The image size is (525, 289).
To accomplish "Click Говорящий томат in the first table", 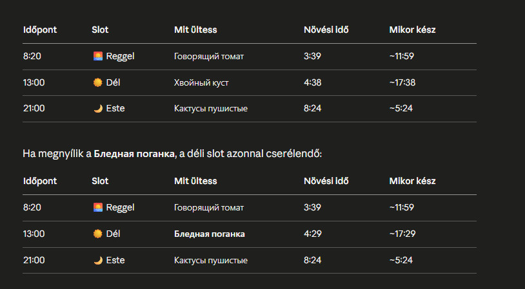I will point(209,57).
